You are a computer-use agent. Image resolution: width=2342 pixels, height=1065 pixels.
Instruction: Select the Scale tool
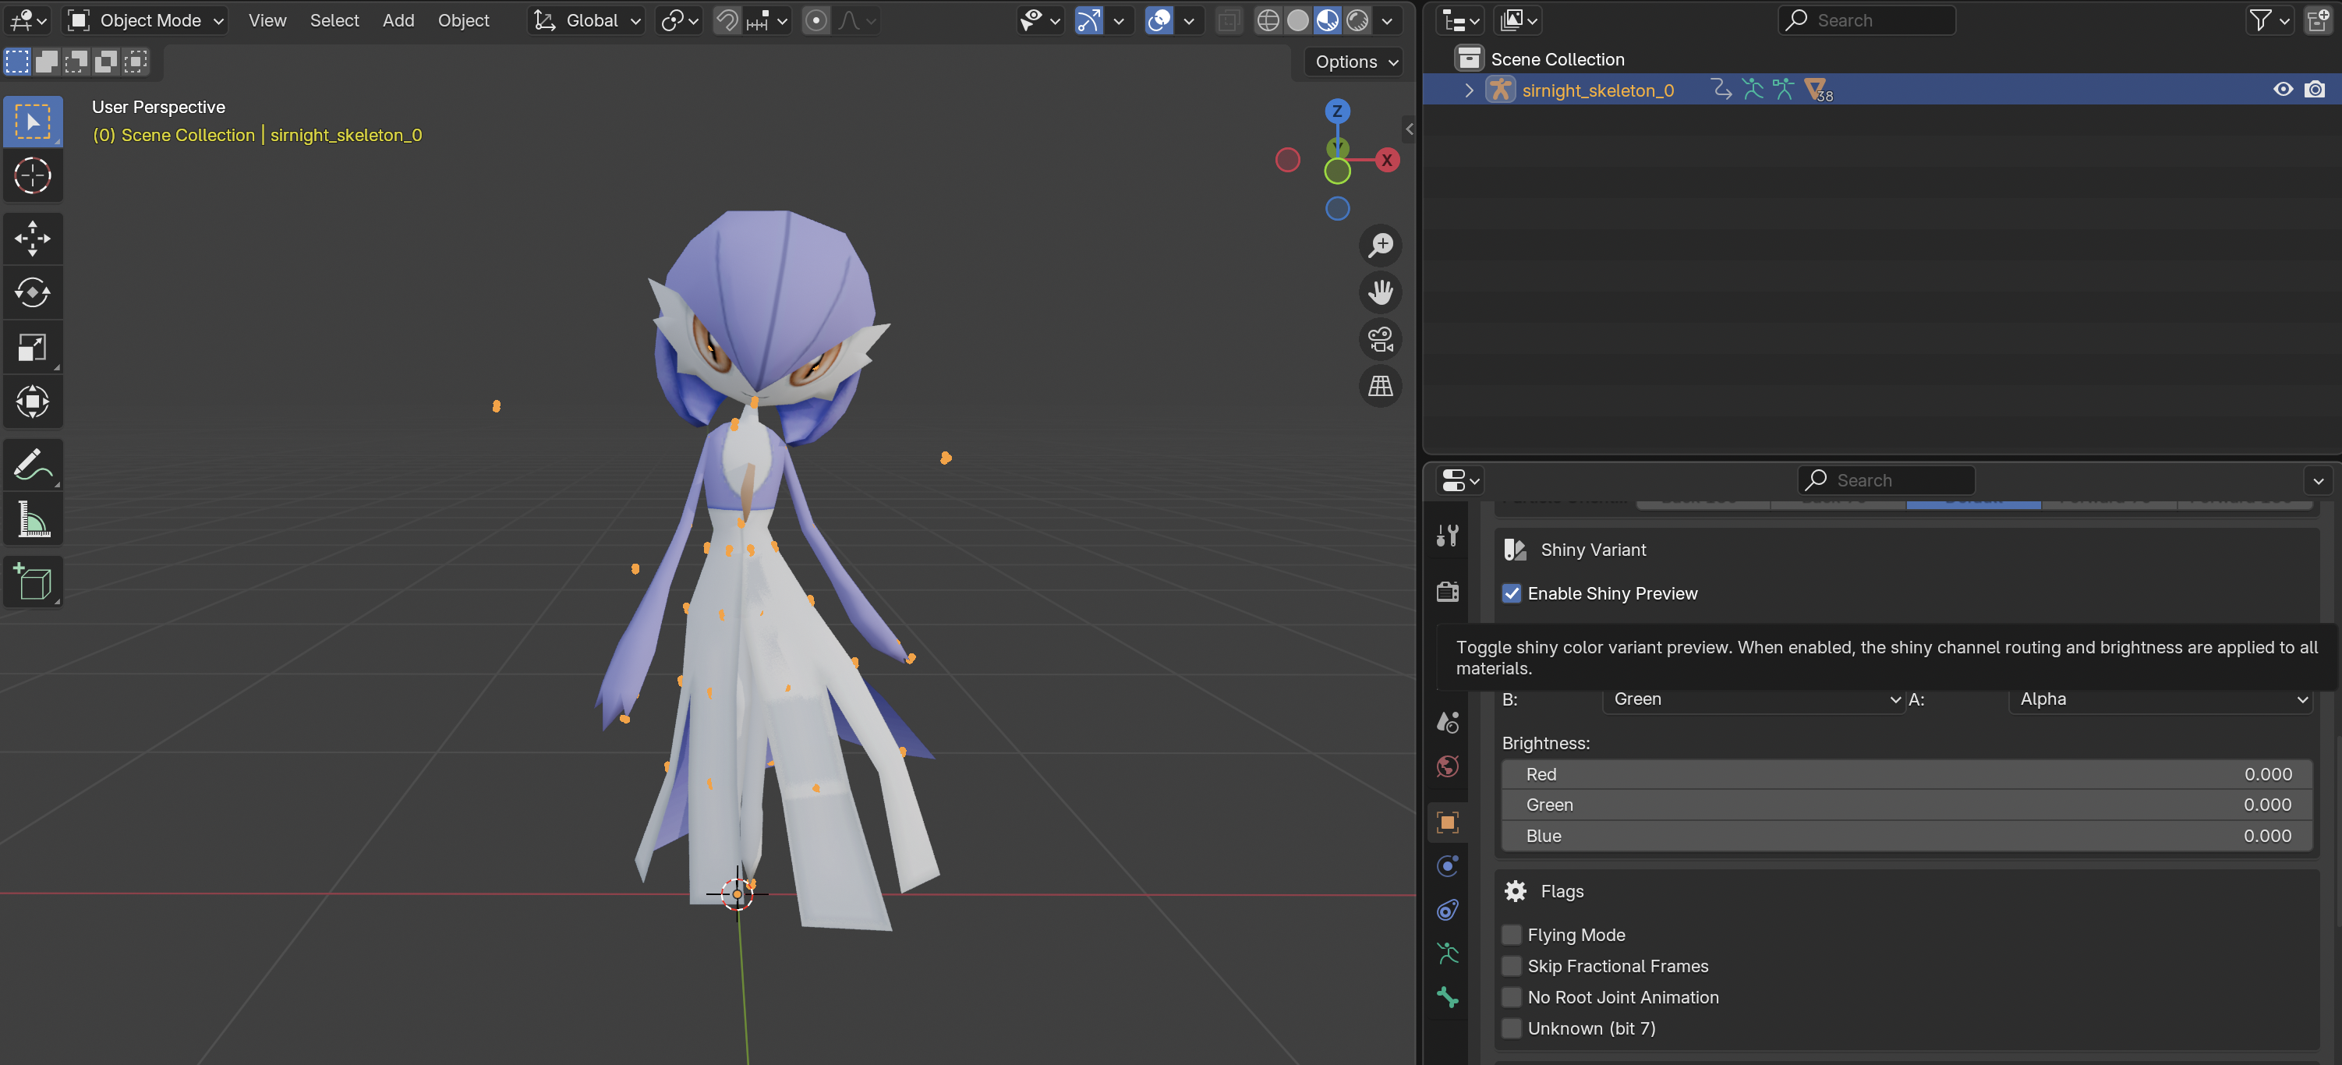point(33,346)
